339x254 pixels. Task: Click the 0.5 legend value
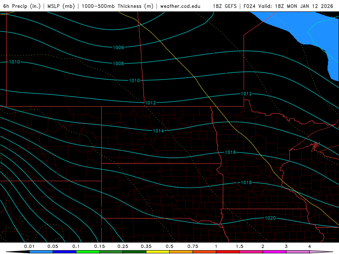169,246
